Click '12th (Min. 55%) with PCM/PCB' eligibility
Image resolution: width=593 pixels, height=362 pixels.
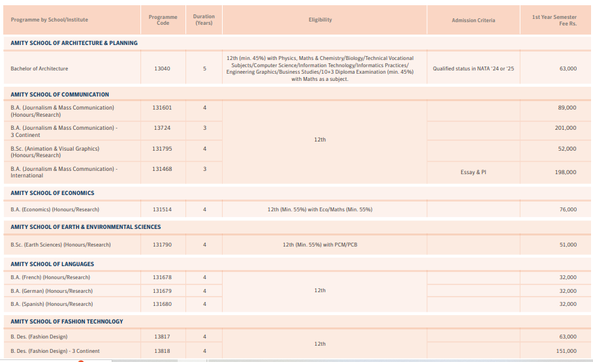(x=320, y=245)
